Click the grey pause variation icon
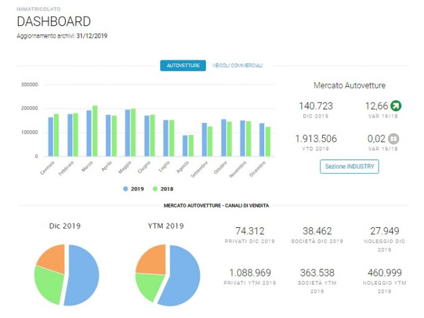The width and height of the screenshot is (424, 318). 394,139
